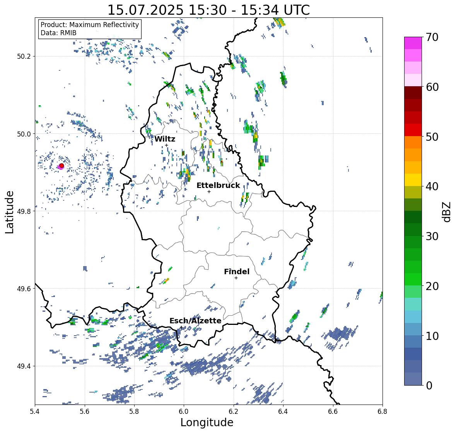This screenshot has width=456, height=432.
Task: Click the colorbar label '60'
Action: tap(432, 87)
